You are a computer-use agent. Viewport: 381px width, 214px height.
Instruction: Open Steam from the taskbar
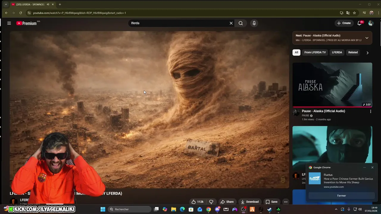pyautogui.click(x=270, y=209)
